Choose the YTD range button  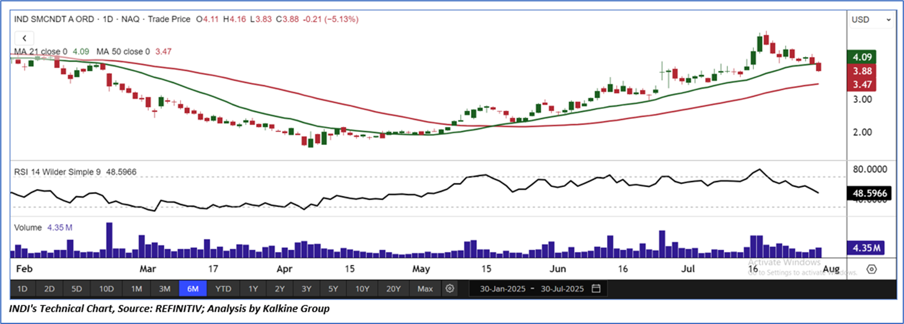[x=223, y=289]
